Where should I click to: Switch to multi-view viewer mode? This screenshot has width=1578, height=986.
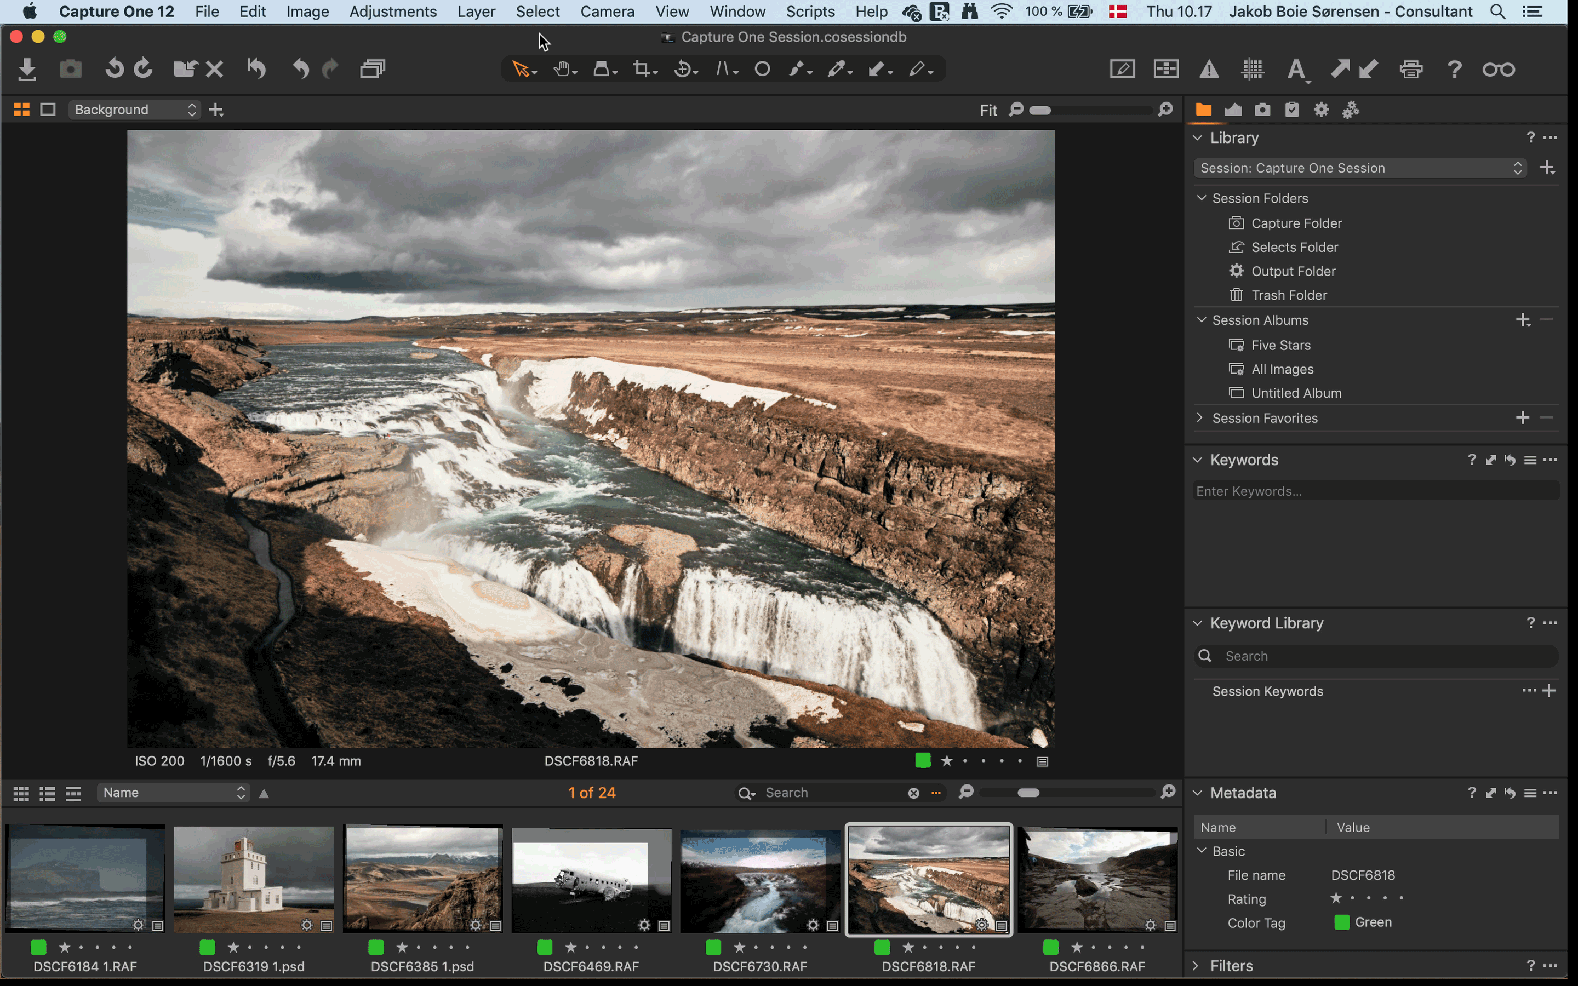pyautogui.click(x=21, y=110)
